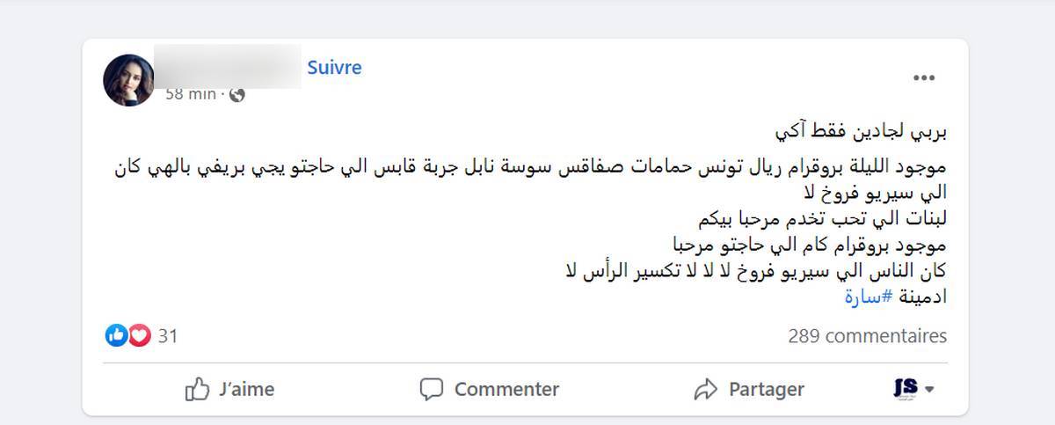Click the share arrow icon beside Partager
The image size is (1055, 425).
click(x=706, y=389)
